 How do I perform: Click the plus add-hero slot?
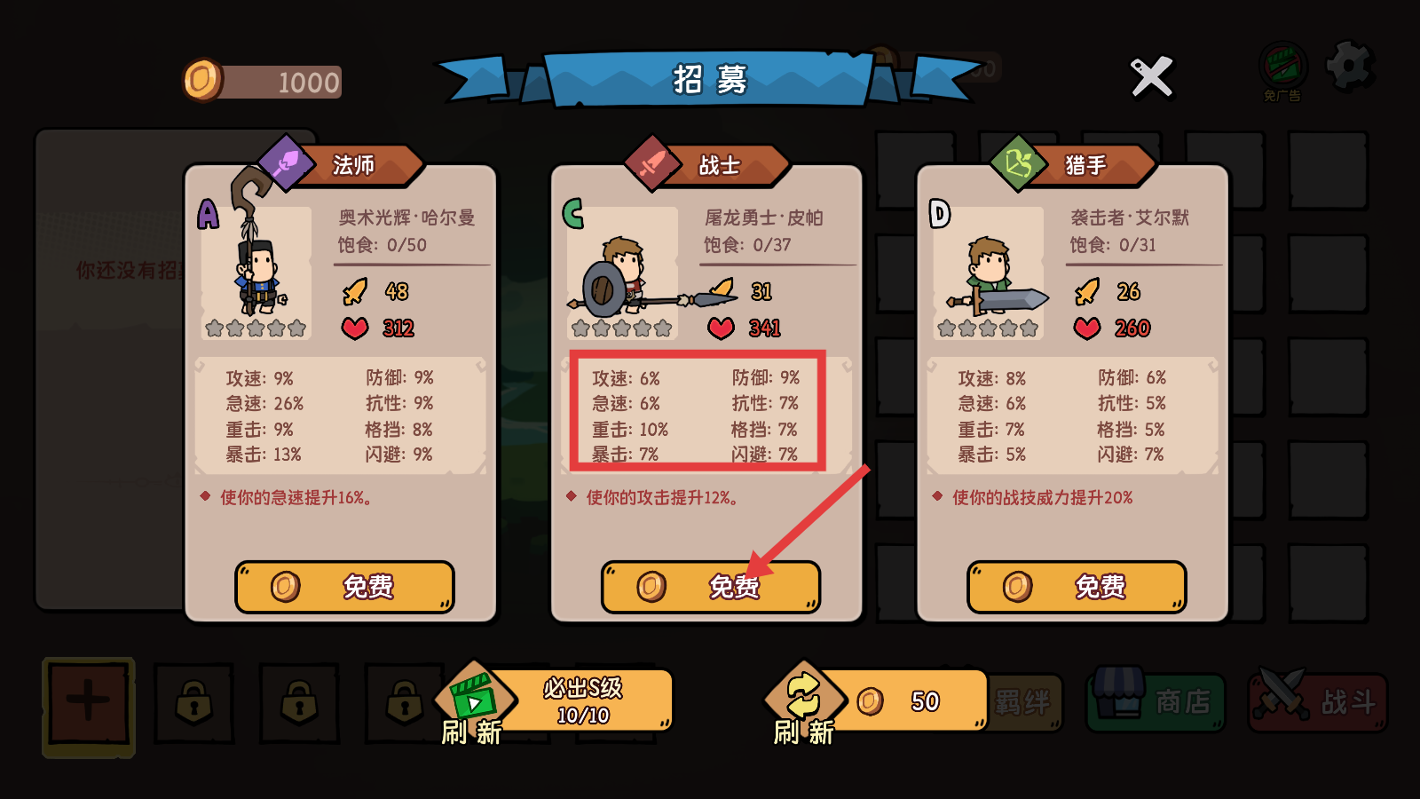(89, 707)
